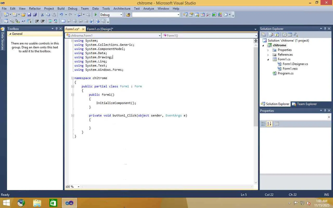Open the chitrome.Form1 class dropdown
Viewport: 333px width, 208px height.
160,36
